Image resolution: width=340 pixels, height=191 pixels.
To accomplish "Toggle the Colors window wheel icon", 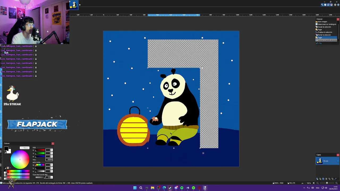I will pos(331,5).
